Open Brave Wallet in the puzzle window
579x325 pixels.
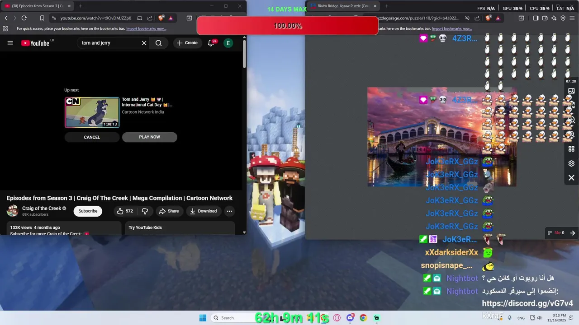coord(545,18)
